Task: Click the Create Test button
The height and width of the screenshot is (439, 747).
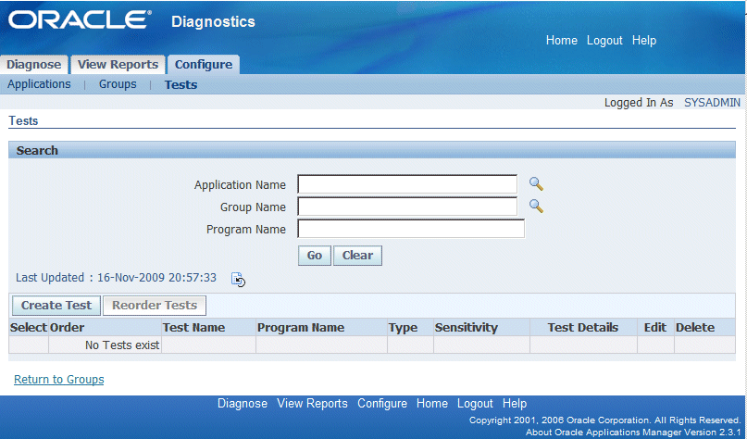Action: pyautogui.click(x=56, y=306)
